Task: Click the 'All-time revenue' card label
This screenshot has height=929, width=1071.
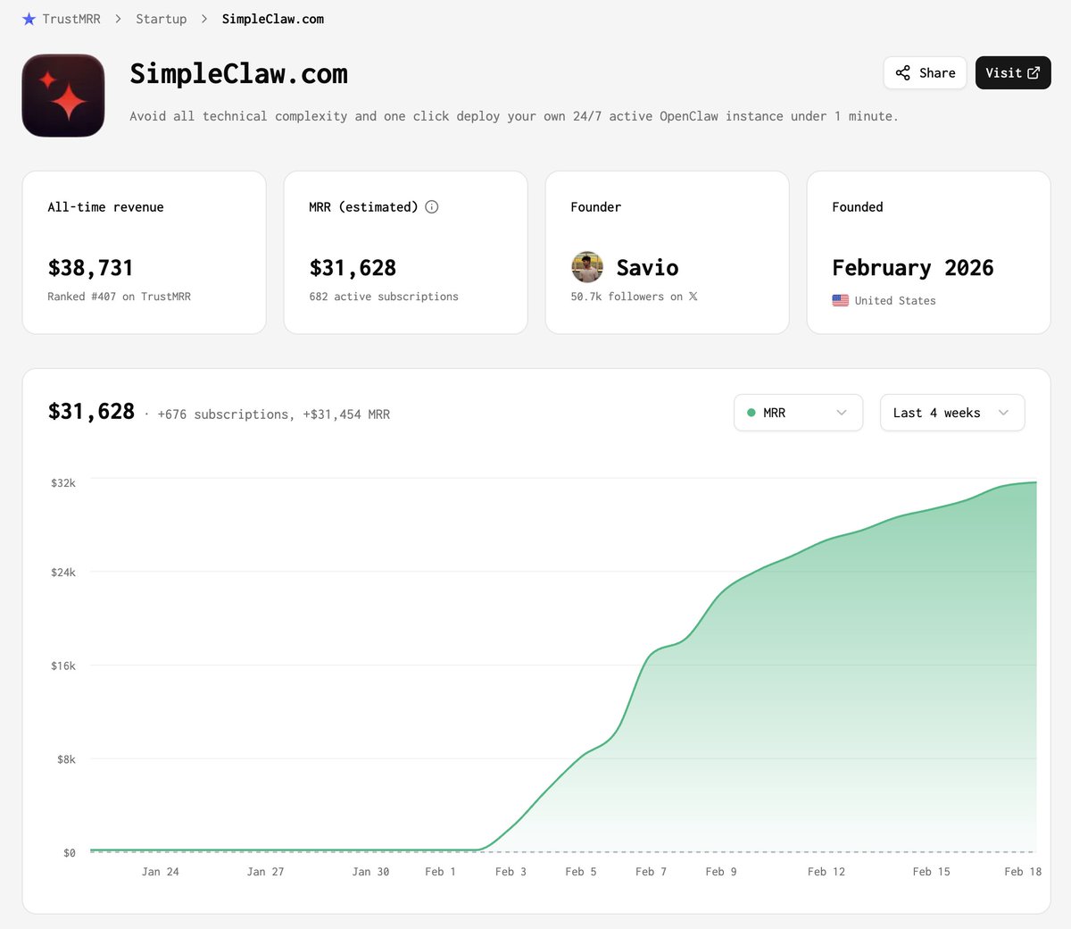Action: pos(105,207)
